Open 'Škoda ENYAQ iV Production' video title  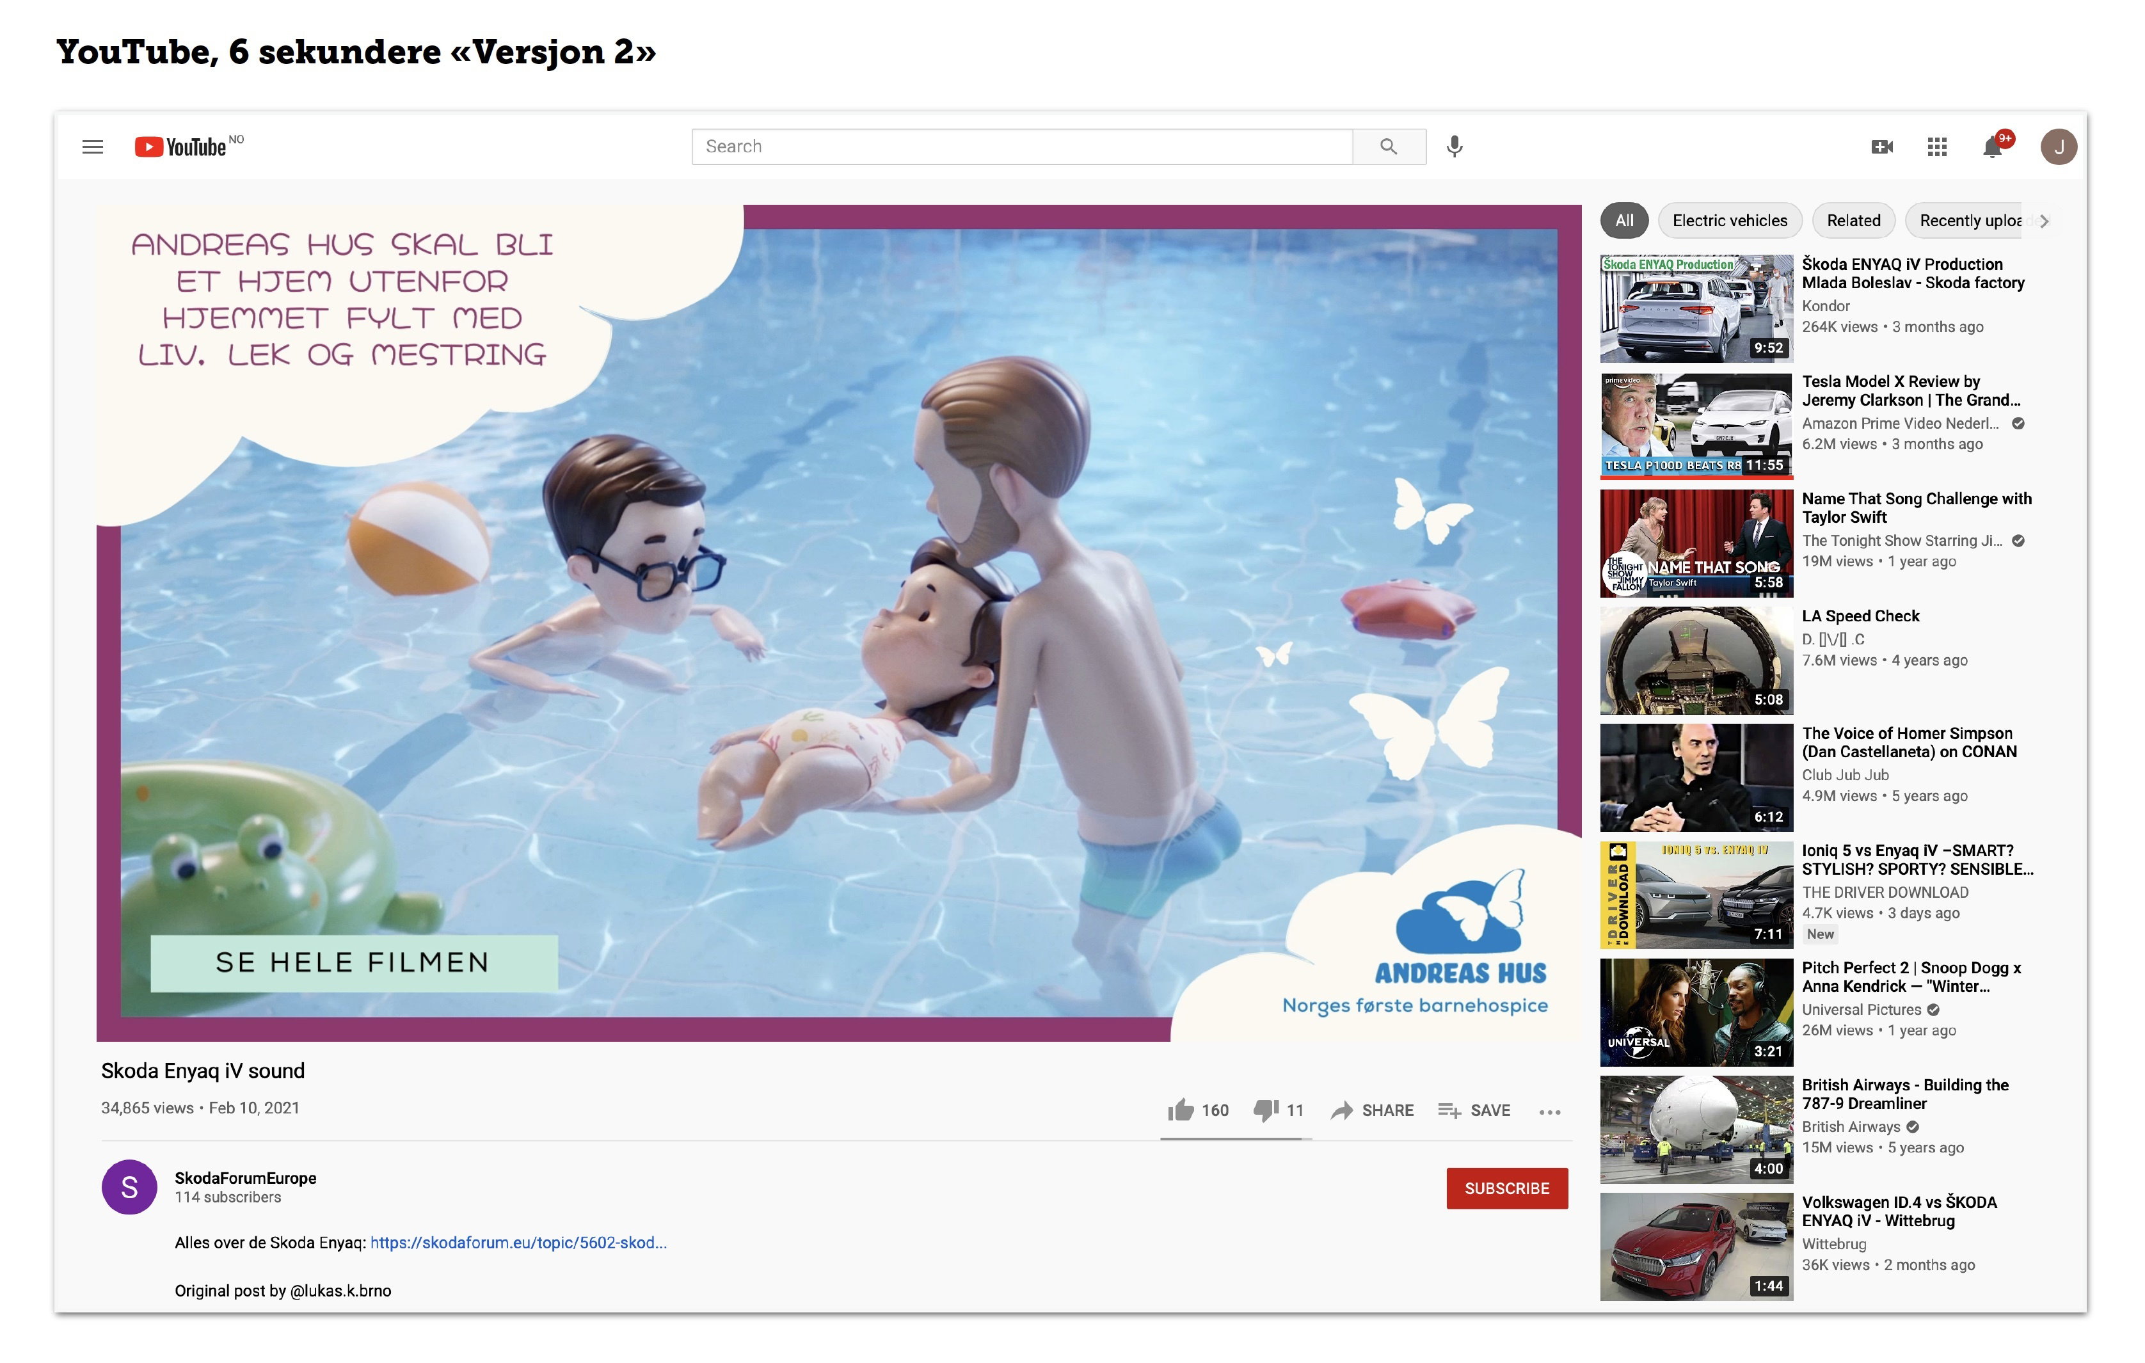click(1913, 273)
